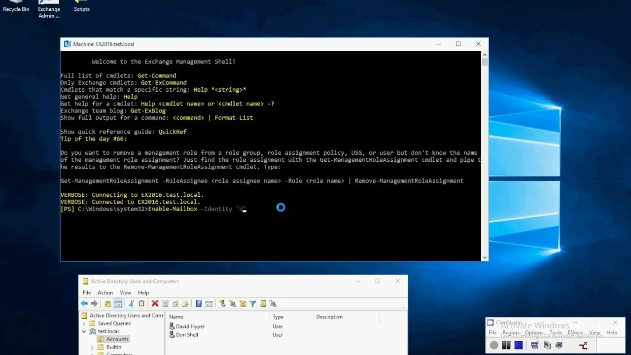Open CamStudio Effects menu
Viewport: 631px width, 355px height.
pos(576,333)
